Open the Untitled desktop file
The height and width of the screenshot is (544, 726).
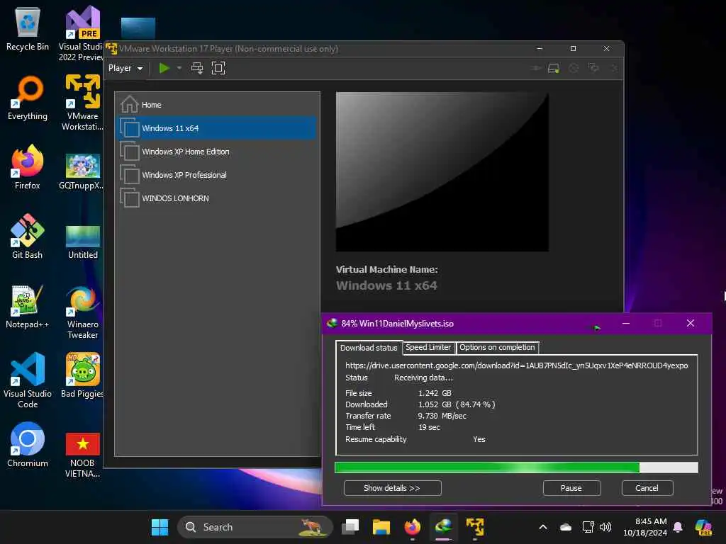pyautogui.click(x=83, y=242)
